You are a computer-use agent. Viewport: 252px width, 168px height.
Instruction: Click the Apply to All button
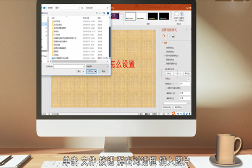click(167, 108)
